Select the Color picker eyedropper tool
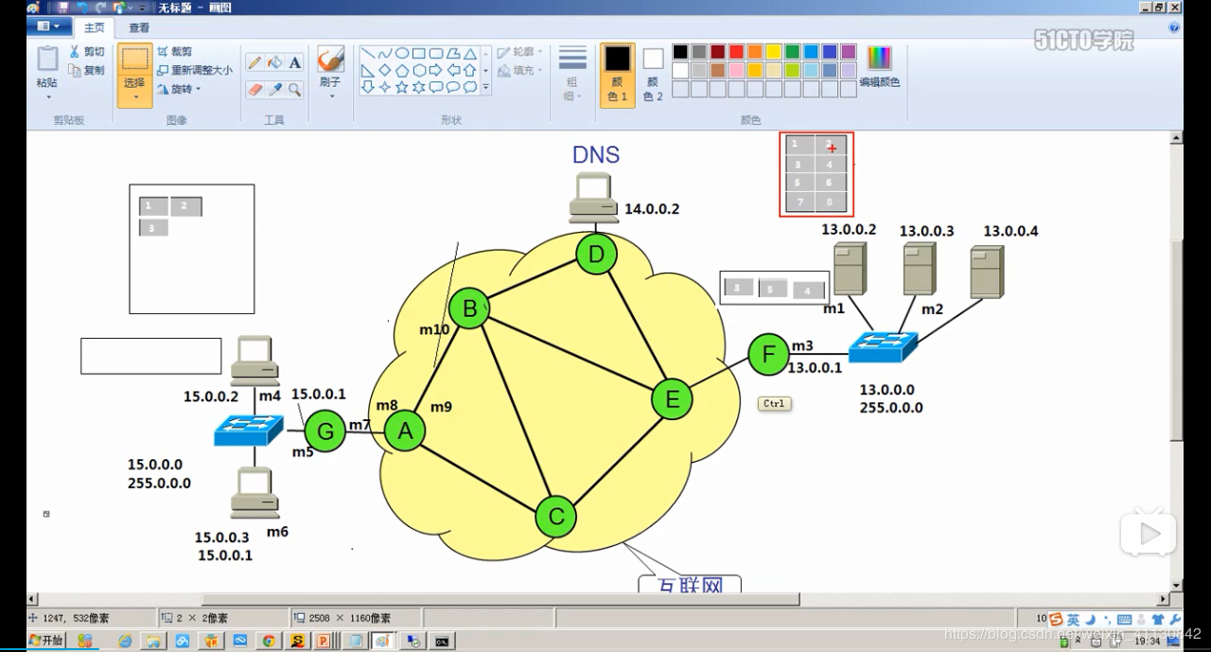This screenshot has width=1211, height=652. point(274,89)
